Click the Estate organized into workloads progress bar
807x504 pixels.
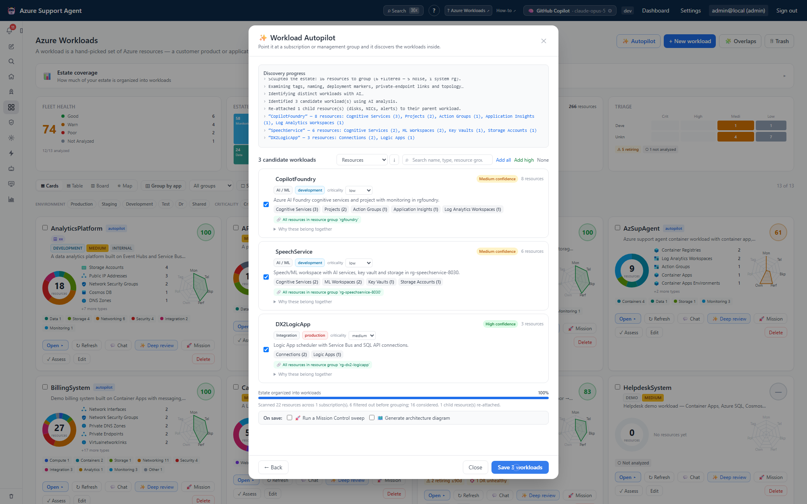point(403,398)
